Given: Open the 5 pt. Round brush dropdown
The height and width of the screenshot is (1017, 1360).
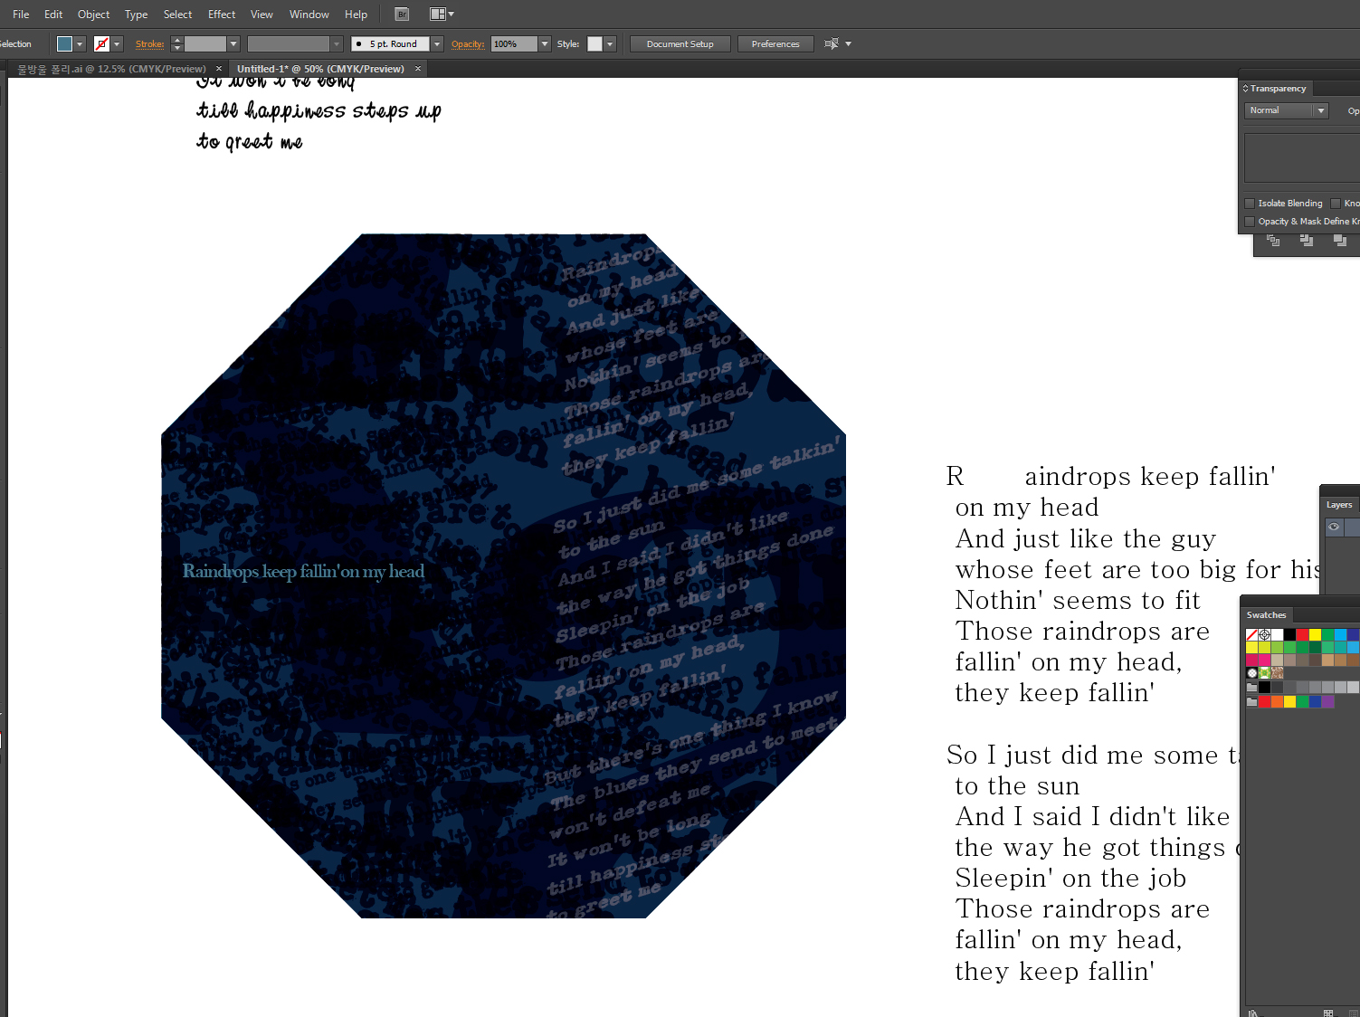Looking at the screenshot, I should pyautogui.click(x=437, y=43).
